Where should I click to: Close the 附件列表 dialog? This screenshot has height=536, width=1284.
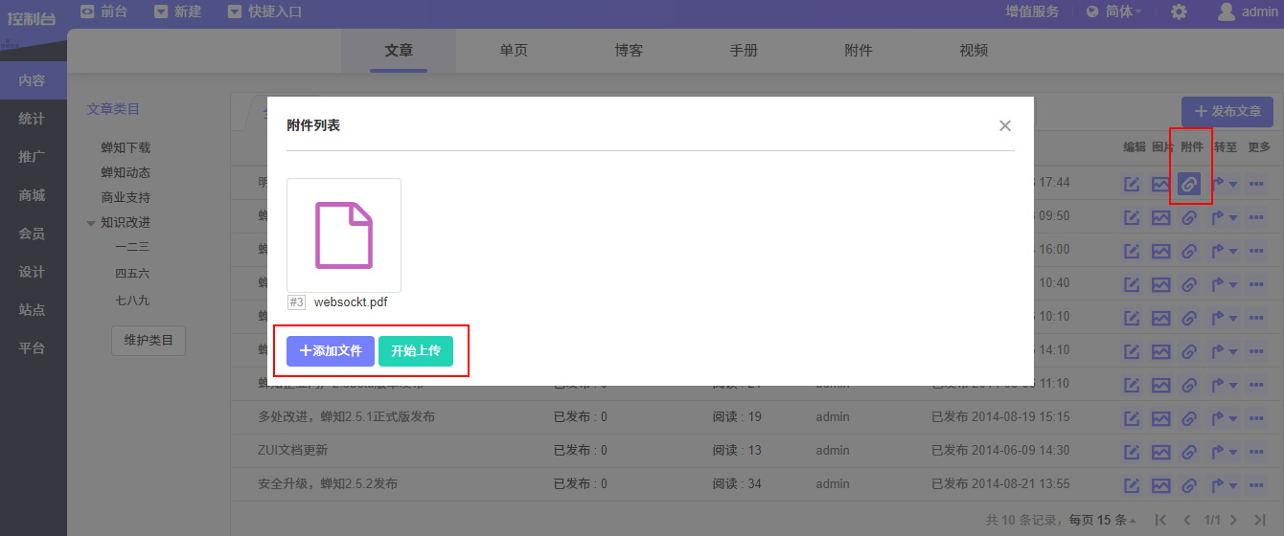[1004, 125]
